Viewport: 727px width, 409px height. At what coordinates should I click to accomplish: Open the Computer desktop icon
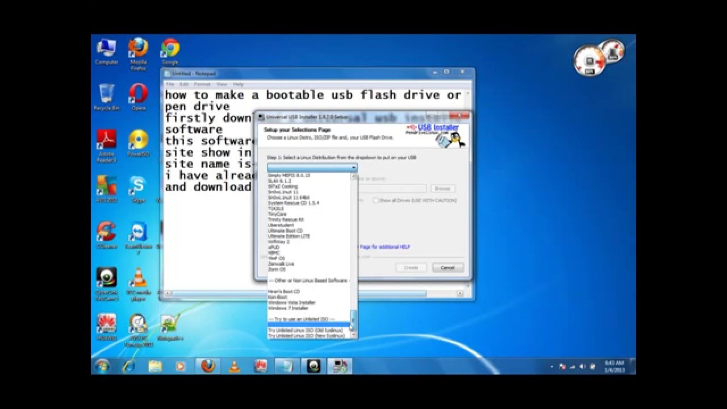(106, 52)
